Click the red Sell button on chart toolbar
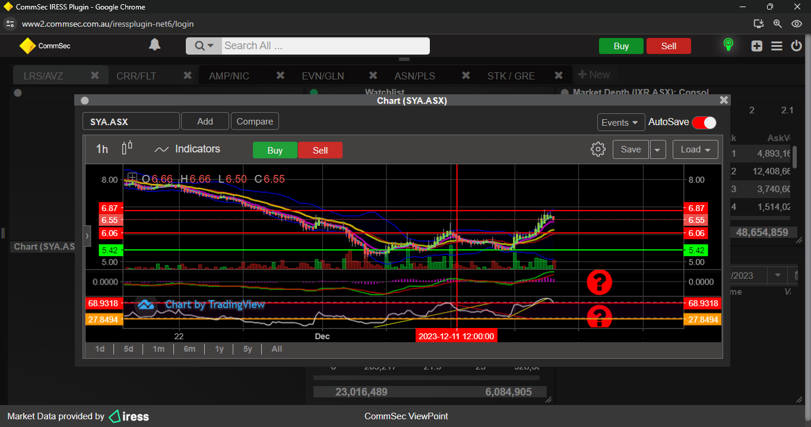Image resolution: width=811 pixels, height=427 pixels. 320,151
